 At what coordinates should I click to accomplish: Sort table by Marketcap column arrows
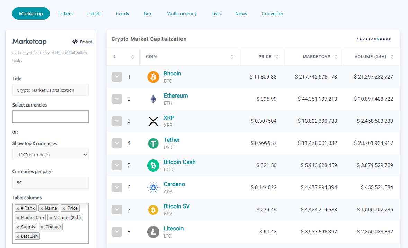(x=336, y=57)
